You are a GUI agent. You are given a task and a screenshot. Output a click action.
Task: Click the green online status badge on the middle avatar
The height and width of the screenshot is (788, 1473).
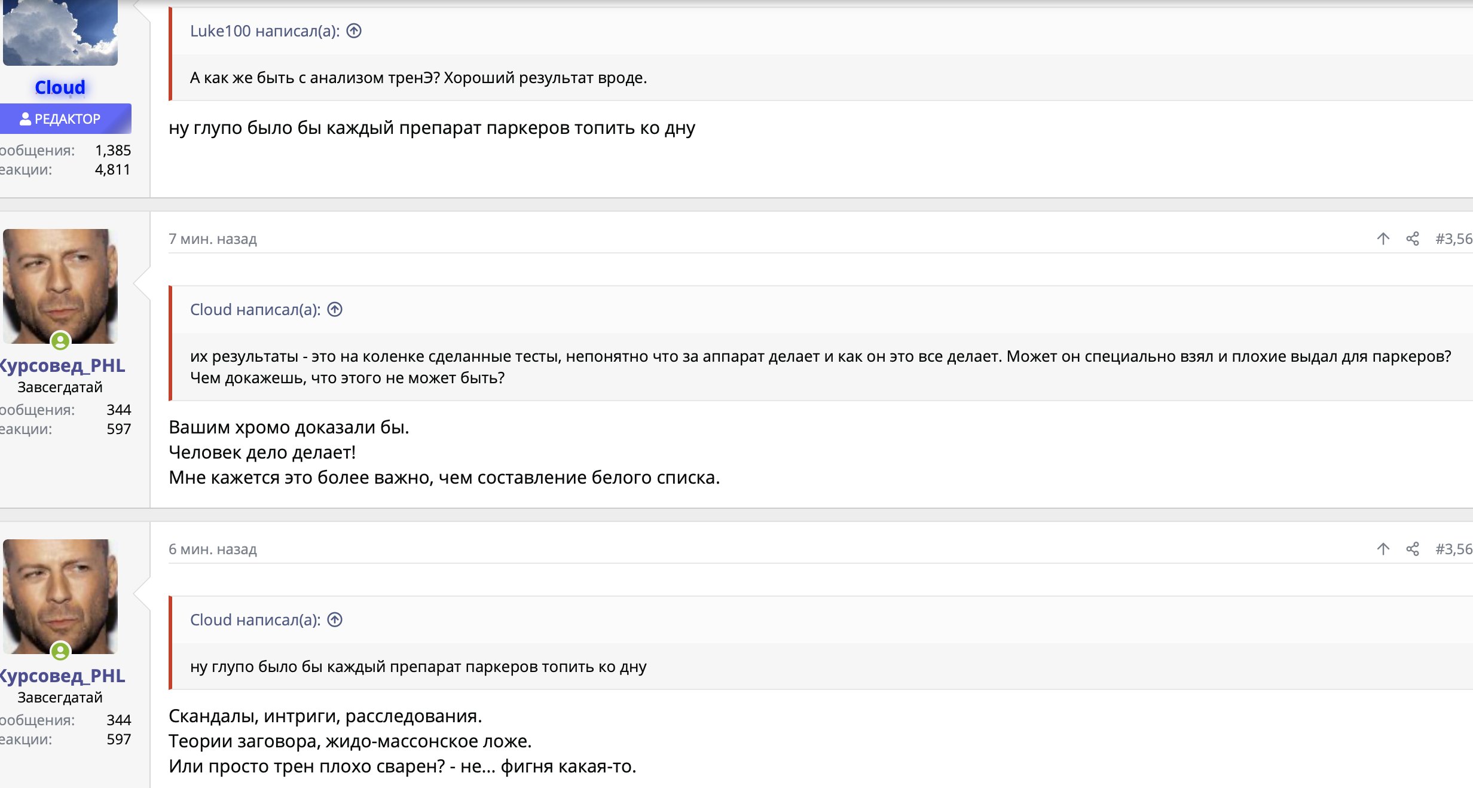pos(60,341)
